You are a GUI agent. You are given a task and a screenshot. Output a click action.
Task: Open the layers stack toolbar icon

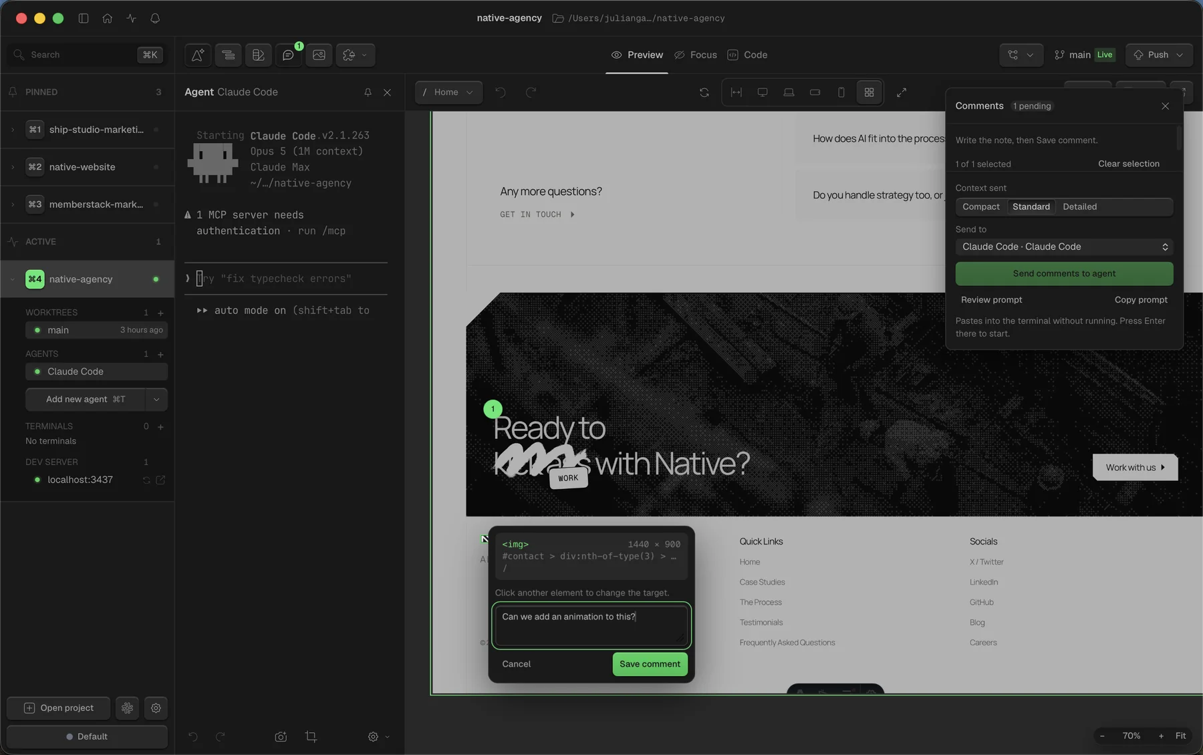pyautogui.click(x=228, y=55)
